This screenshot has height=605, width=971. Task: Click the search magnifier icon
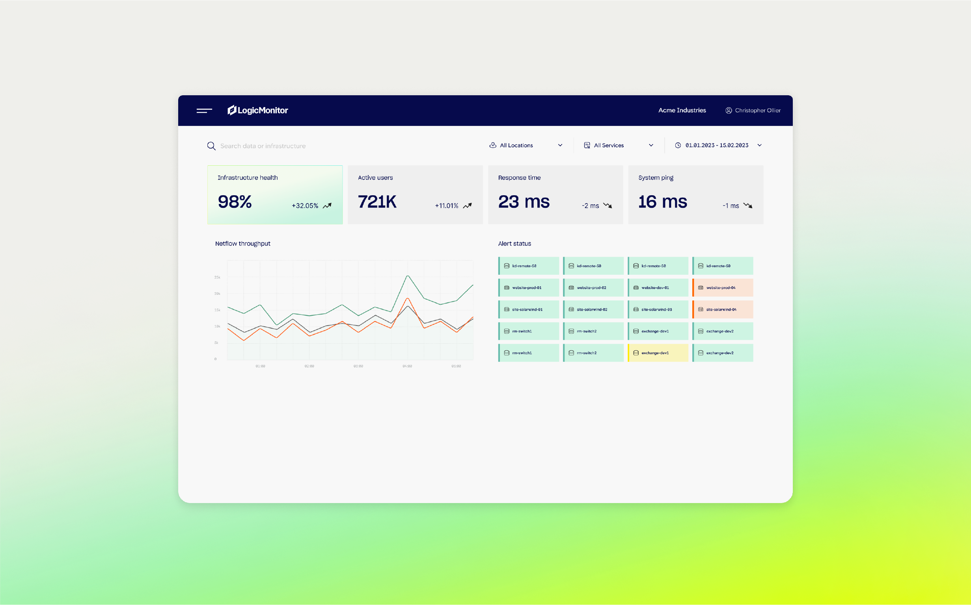tap(211, 146)
